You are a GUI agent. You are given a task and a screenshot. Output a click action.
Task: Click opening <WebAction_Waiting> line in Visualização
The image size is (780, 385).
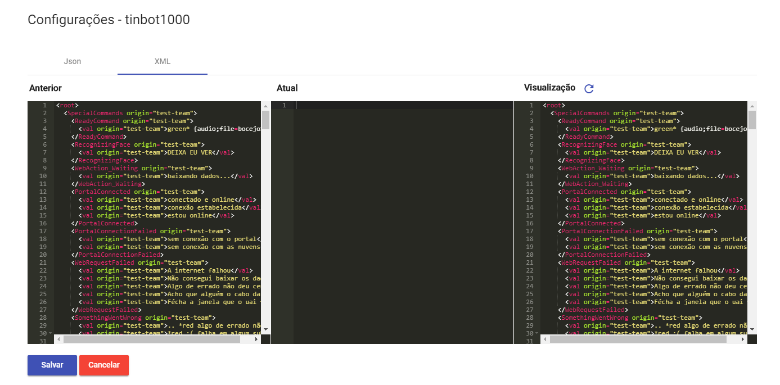pyautogui.click(x=628, y=168)
